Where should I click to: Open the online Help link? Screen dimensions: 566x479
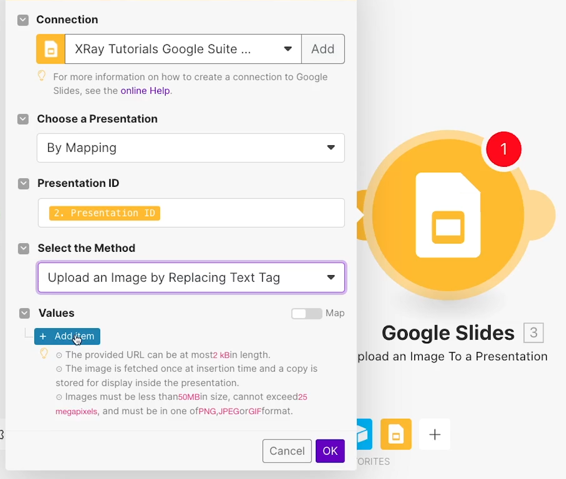(145, 91)
